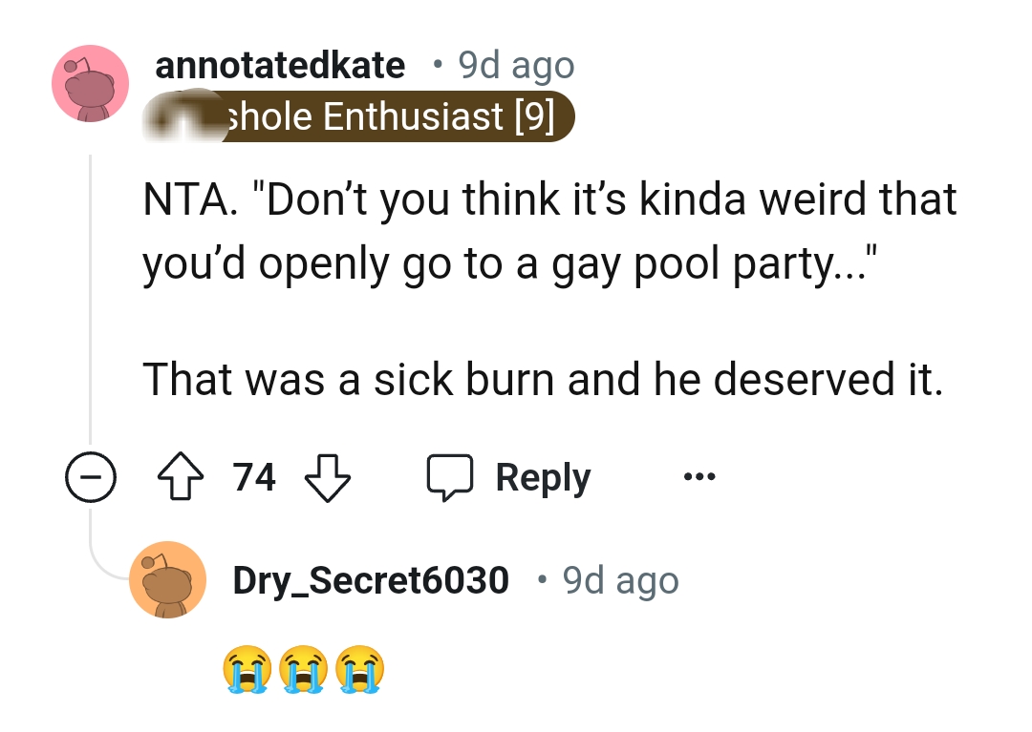Upvote annotatedkate's comment

[x=180, y=476]
